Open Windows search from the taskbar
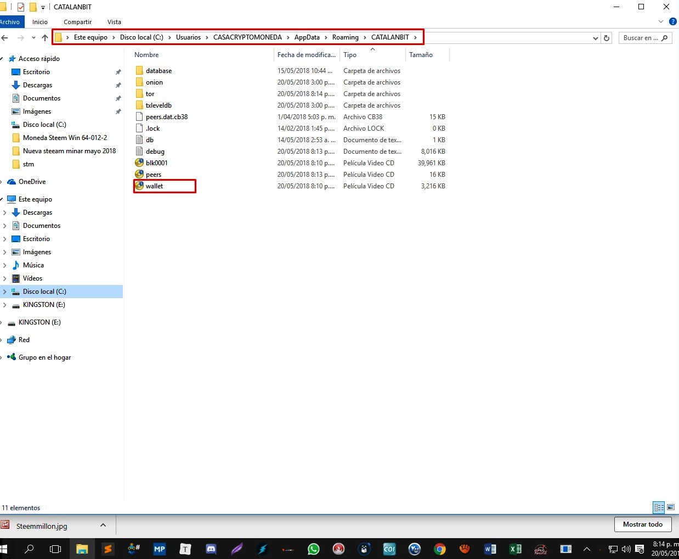This screenshot has width=679, height=559. [30, 549]
